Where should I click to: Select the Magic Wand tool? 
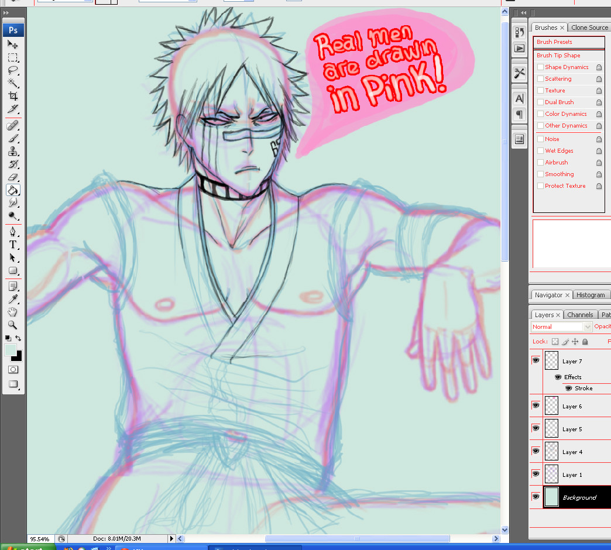(x=13, y=83)
